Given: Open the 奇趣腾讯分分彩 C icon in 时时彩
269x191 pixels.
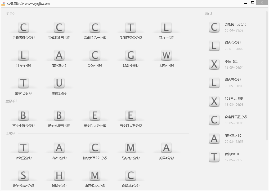Looking at the screenshot, I should [x=24, y=28].
